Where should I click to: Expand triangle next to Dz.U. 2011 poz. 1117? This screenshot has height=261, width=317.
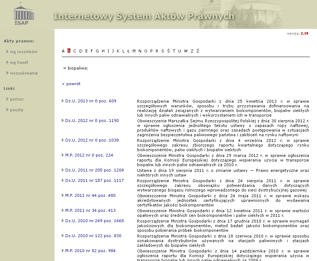coord(63,180)
